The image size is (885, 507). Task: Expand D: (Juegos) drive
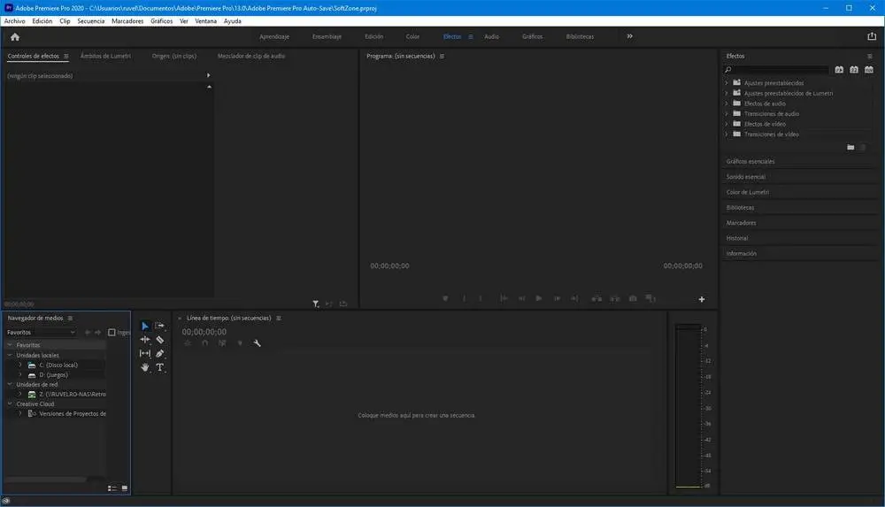[x=20, y=375]
